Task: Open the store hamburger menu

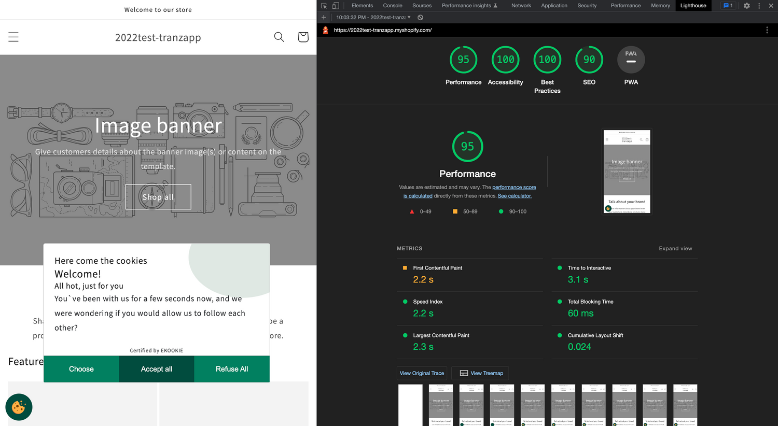Action: pyautogui.click(x=13, y=37)
